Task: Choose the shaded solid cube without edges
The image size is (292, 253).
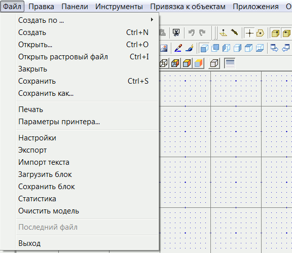Action: coord(198,63)
